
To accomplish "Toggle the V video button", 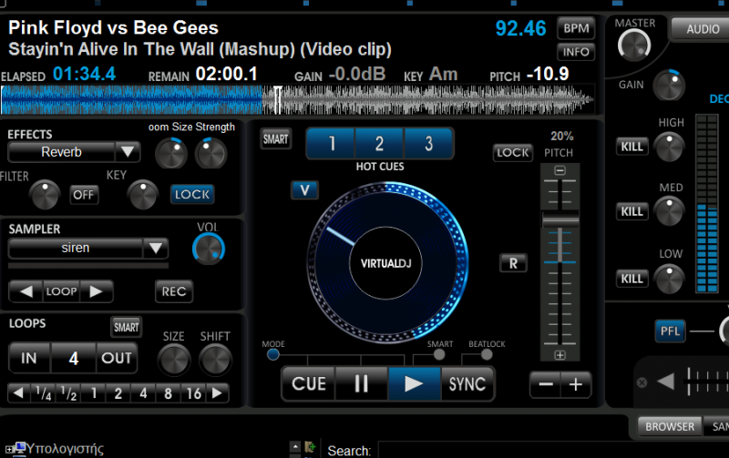I will [x=304, y=190].
